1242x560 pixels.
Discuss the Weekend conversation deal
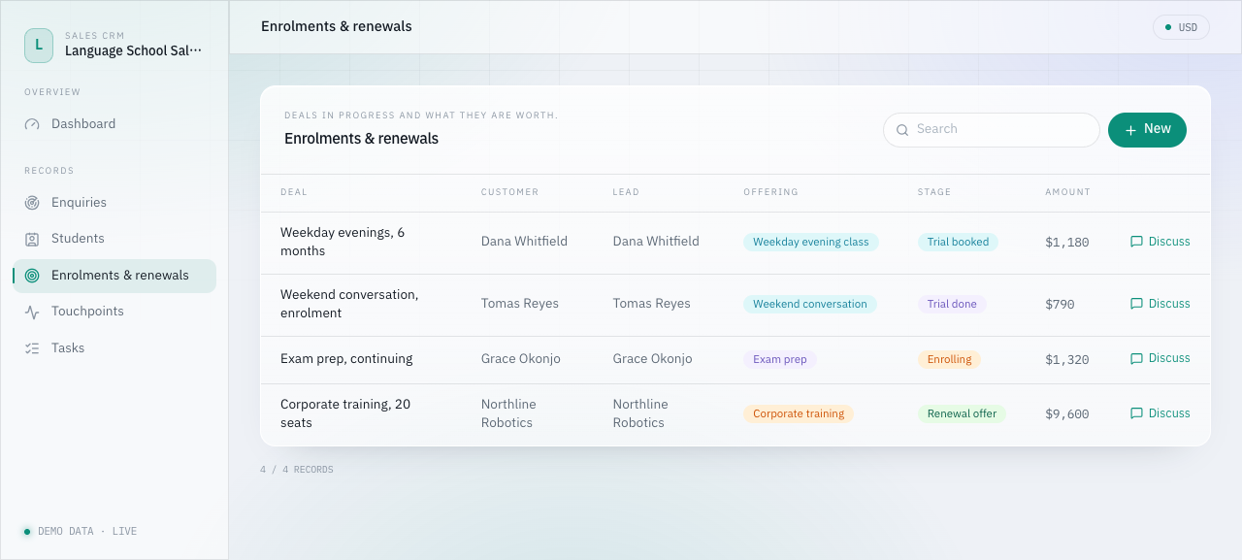1160,304
